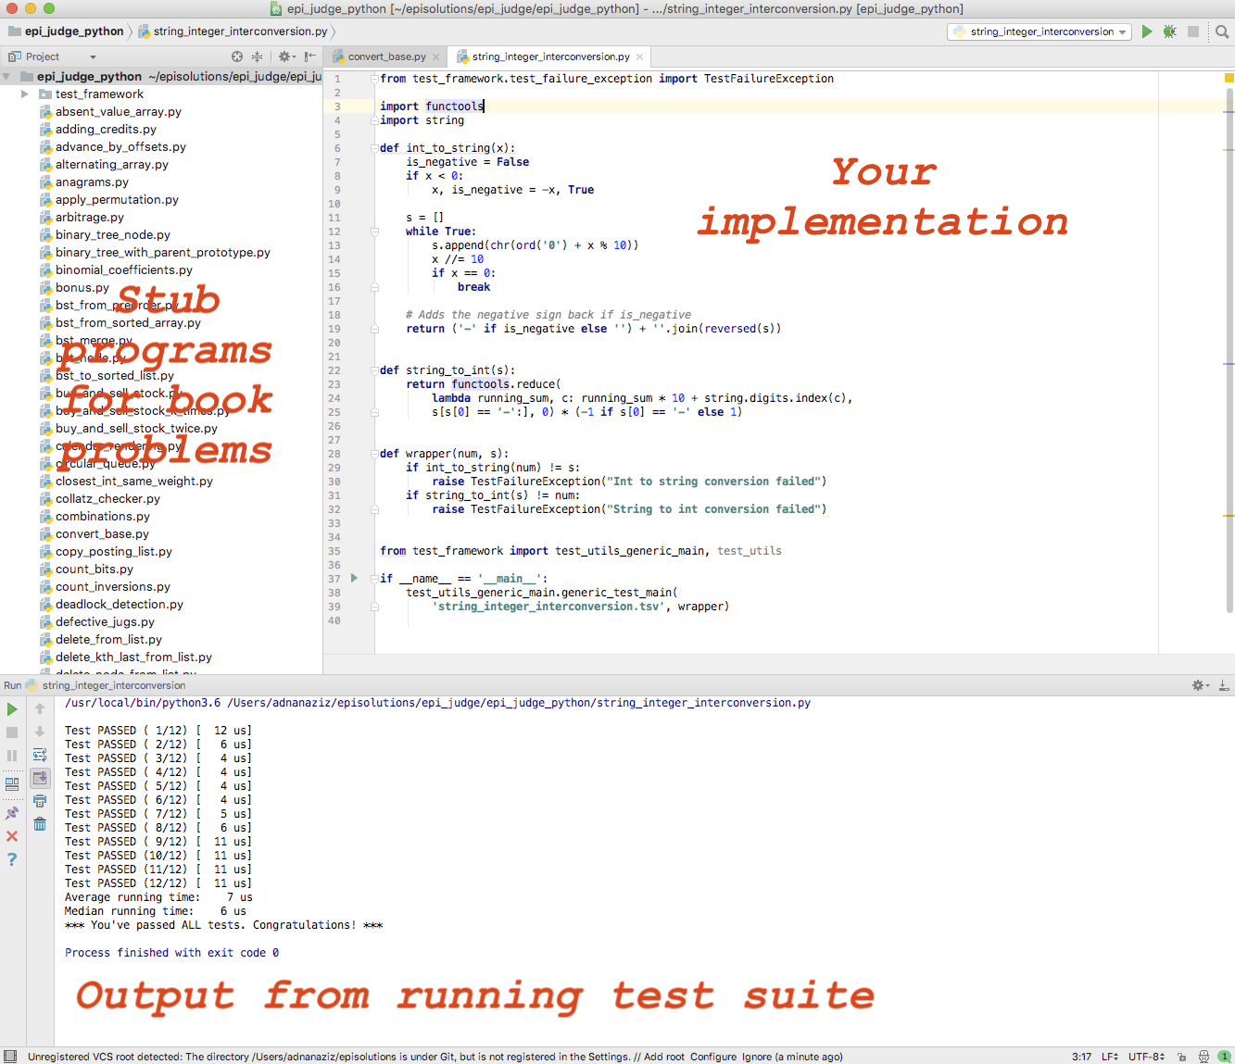Change file encoding UTF-8 in status bar
Screen dimensions: 1235x1064
[x=1147, y=1057]
